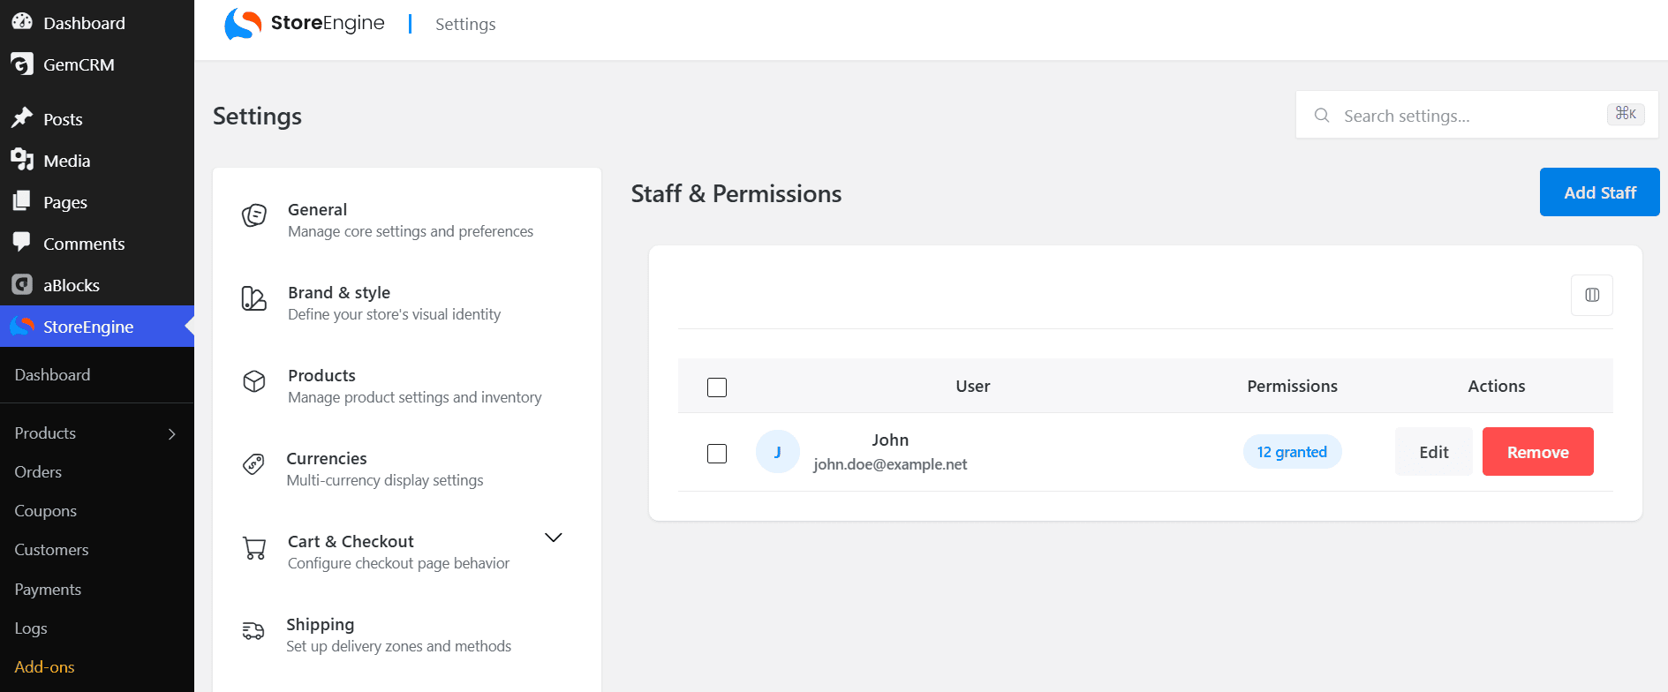Select the General settings section
This screenshot has height=692, width=1668.
pos(406,220)
